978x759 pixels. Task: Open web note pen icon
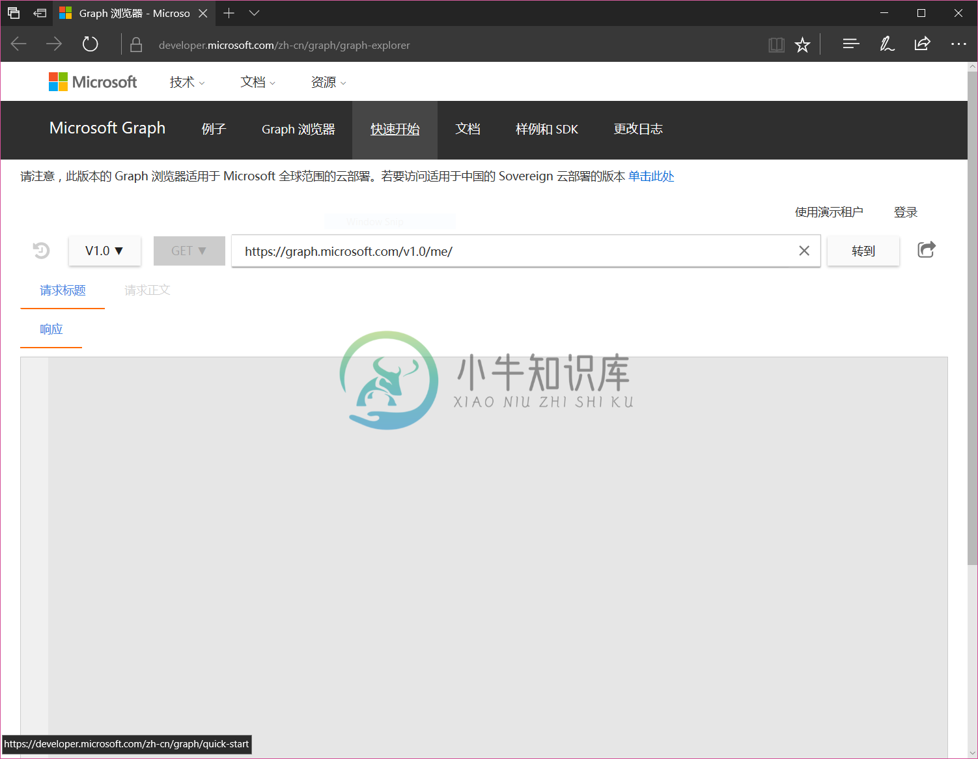tap(887, 44)
